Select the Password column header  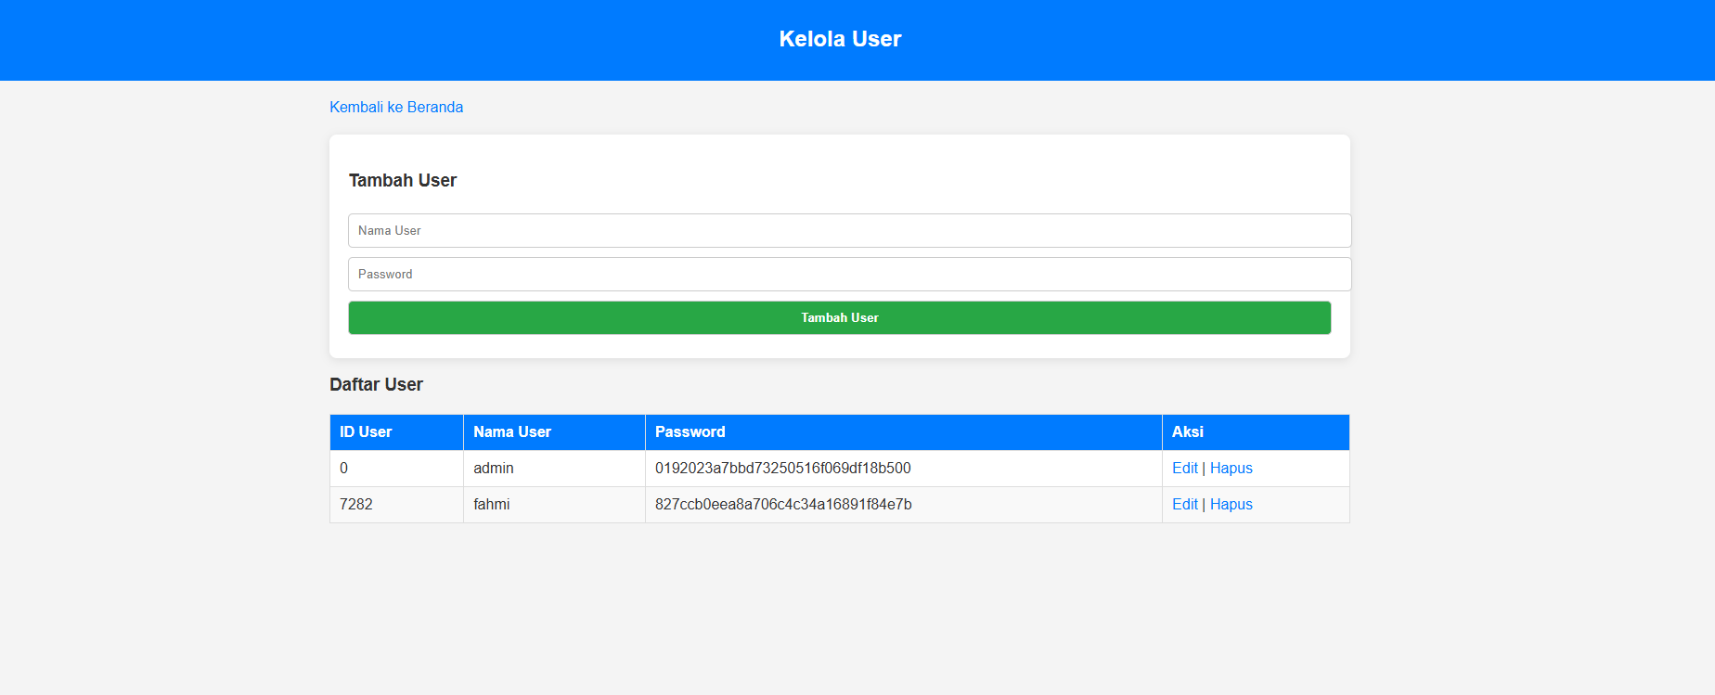(903, 432)
